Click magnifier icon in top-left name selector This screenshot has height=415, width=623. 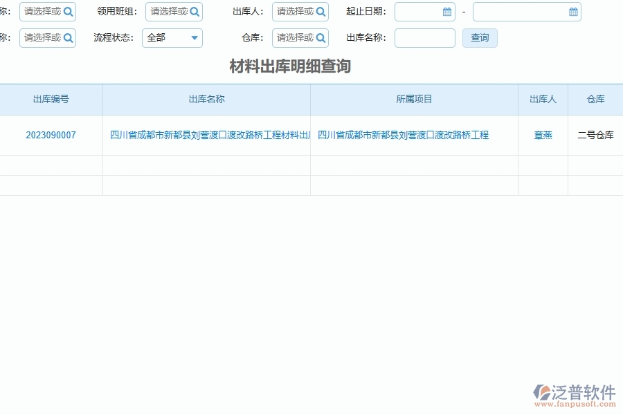[x=68, y=12]
